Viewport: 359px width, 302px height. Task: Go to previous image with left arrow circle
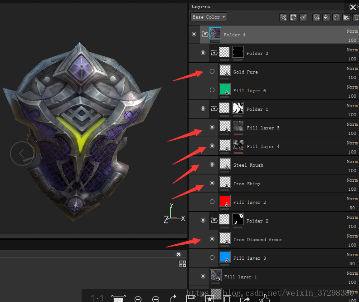click(22, 153)
